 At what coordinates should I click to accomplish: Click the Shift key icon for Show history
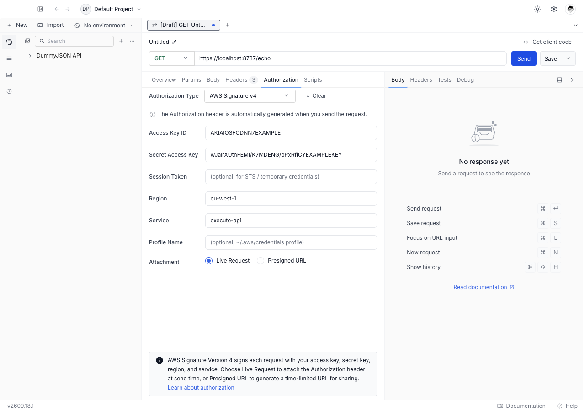(x=543, y=267)
